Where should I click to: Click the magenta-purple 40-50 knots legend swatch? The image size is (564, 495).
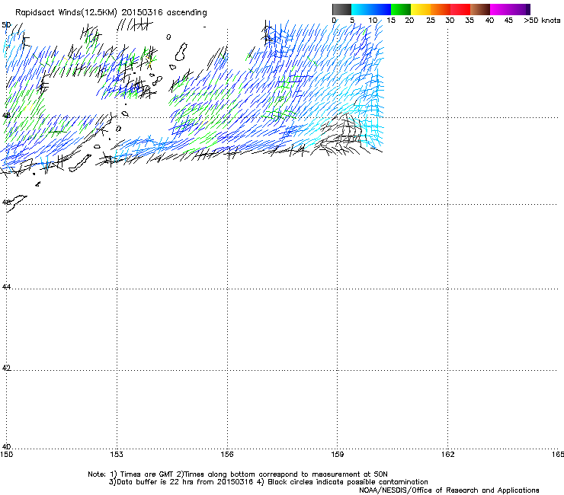click(x=510, y=9)
